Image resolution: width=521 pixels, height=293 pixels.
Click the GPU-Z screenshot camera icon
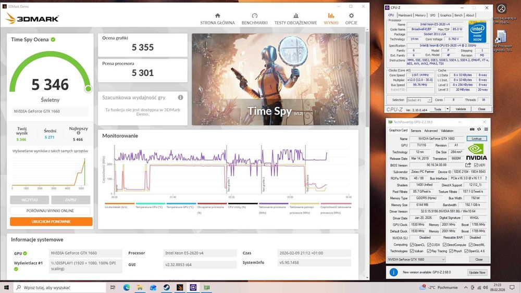472,130
